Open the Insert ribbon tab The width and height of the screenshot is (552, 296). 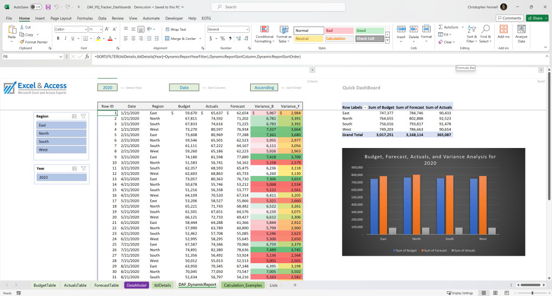[x=40, y=18]
